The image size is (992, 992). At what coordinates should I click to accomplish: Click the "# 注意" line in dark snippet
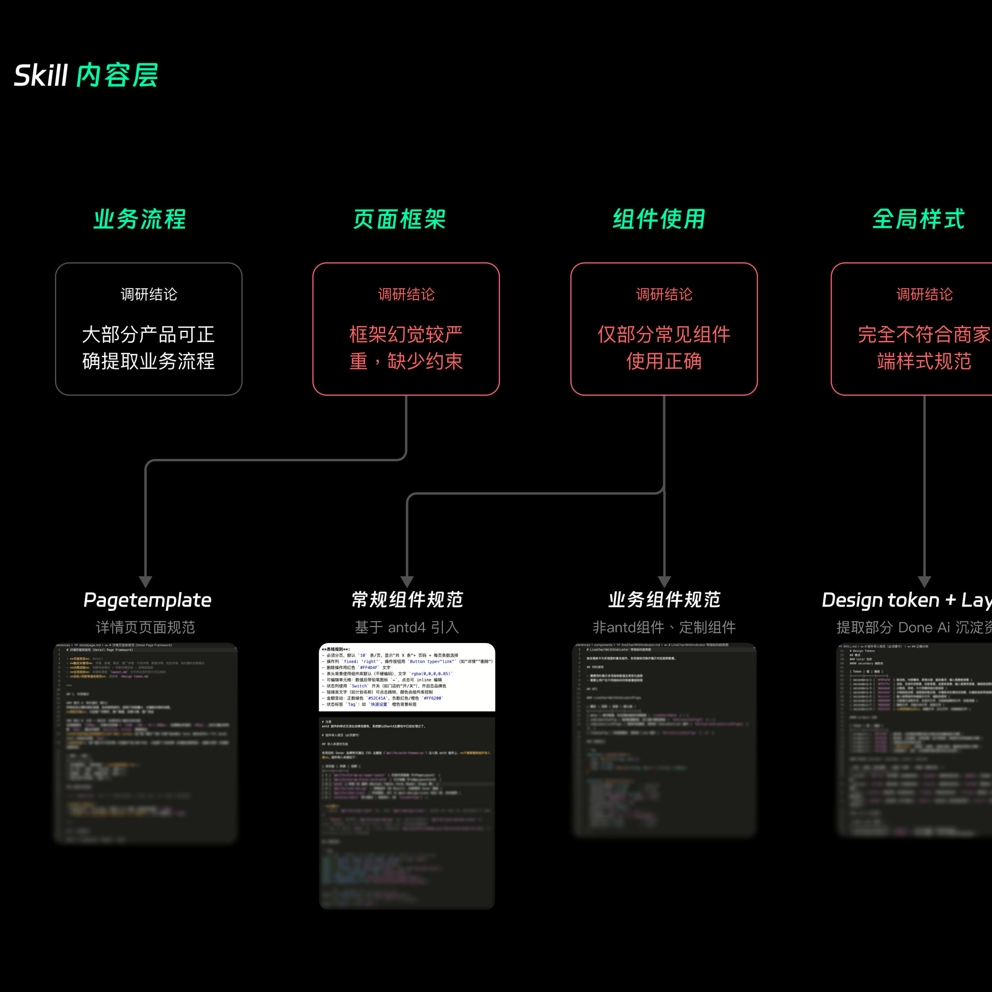tap(327, 722)
